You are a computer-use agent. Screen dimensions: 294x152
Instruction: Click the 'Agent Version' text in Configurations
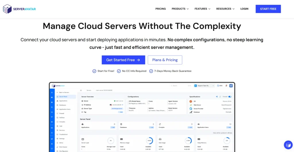[173, 101]
